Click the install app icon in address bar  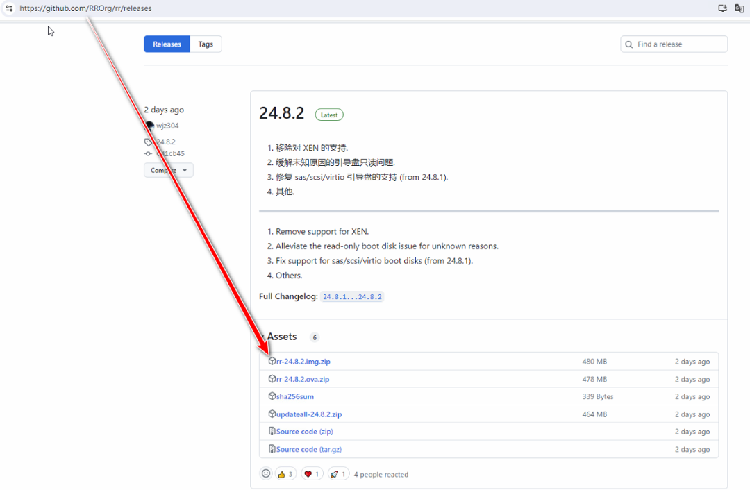[x=722, y=8]
